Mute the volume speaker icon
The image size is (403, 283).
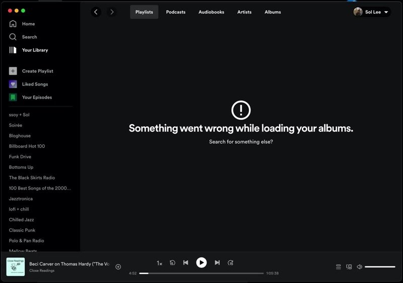click(x=360, y=267)
